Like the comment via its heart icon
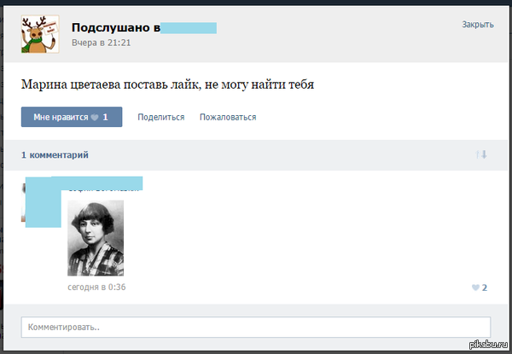The width and height of the screenshot is (512, 354). (x=475, y=287)
